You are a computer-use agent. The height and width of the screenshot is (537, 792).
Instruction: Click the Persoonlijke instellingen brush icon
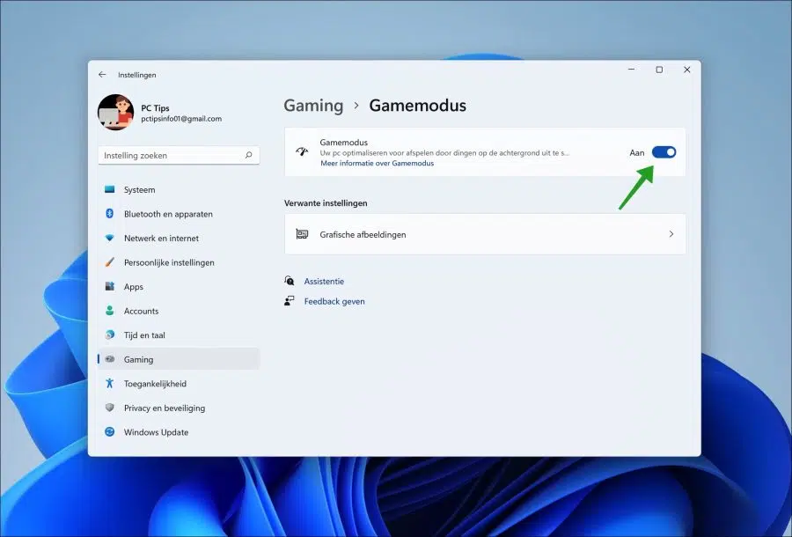click(x=110, y=262)
